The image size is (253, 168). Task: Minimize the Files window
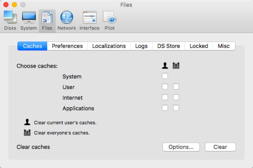coord(14,5)
